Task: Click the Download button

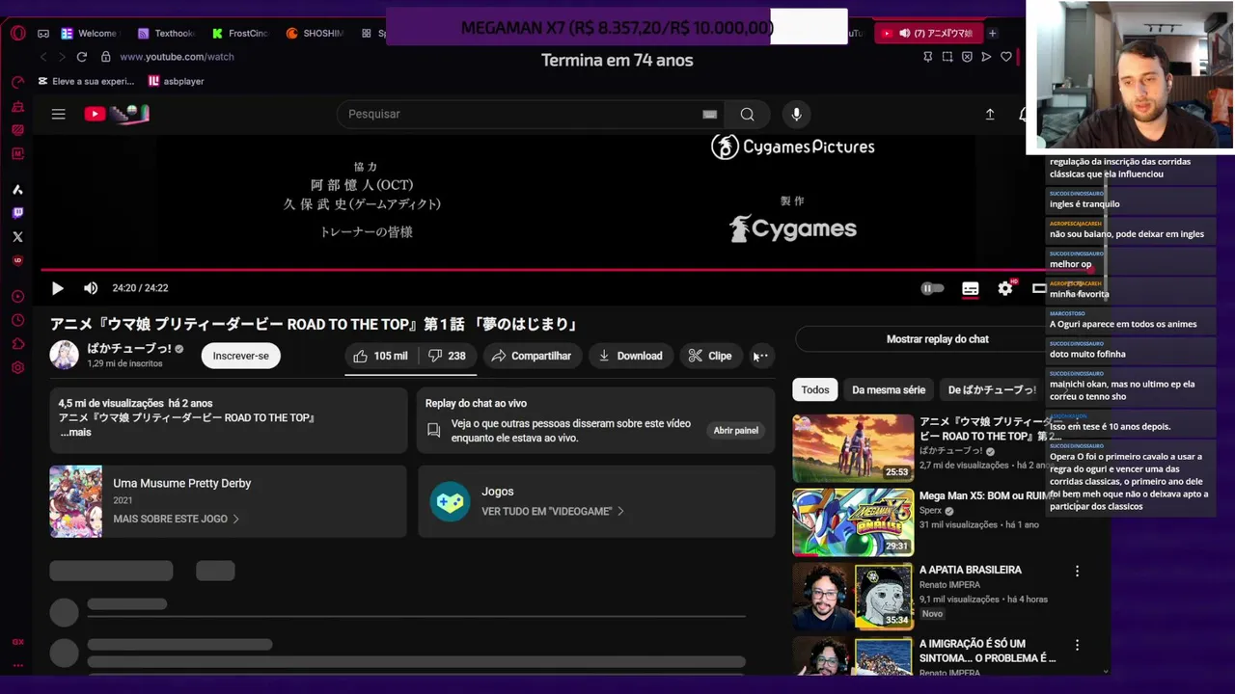Action: click(630, 356)
